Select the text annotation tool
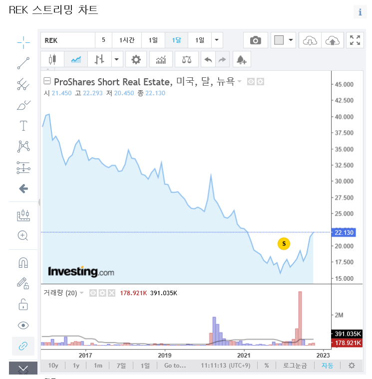 click(x=23, y=126)
